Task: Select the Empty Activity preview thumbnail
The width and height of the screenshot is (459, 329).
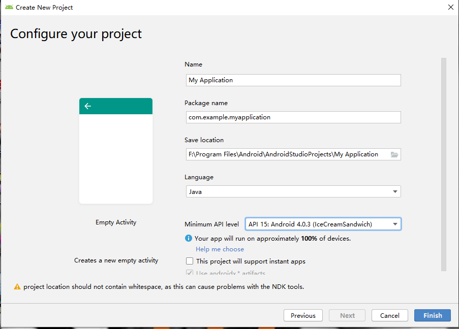Action: click(x=116, y=151)
